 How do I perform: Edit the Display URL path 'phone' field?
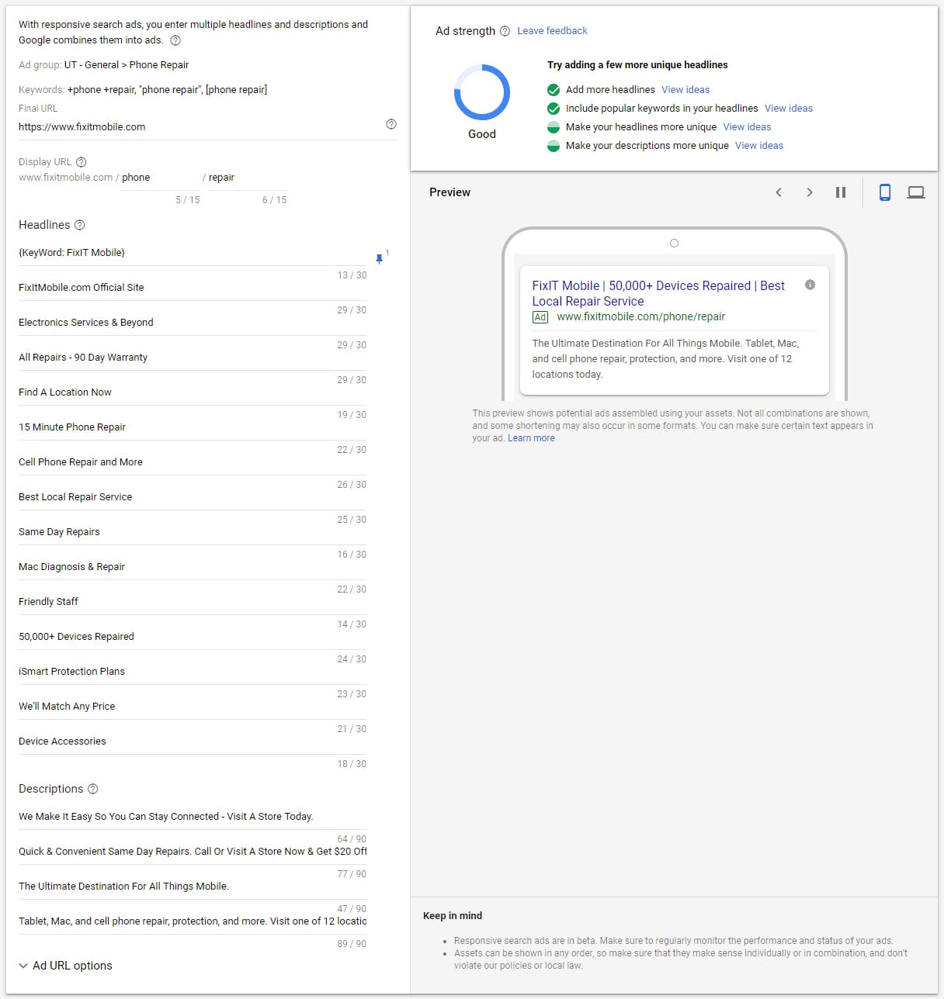point(161,178)
